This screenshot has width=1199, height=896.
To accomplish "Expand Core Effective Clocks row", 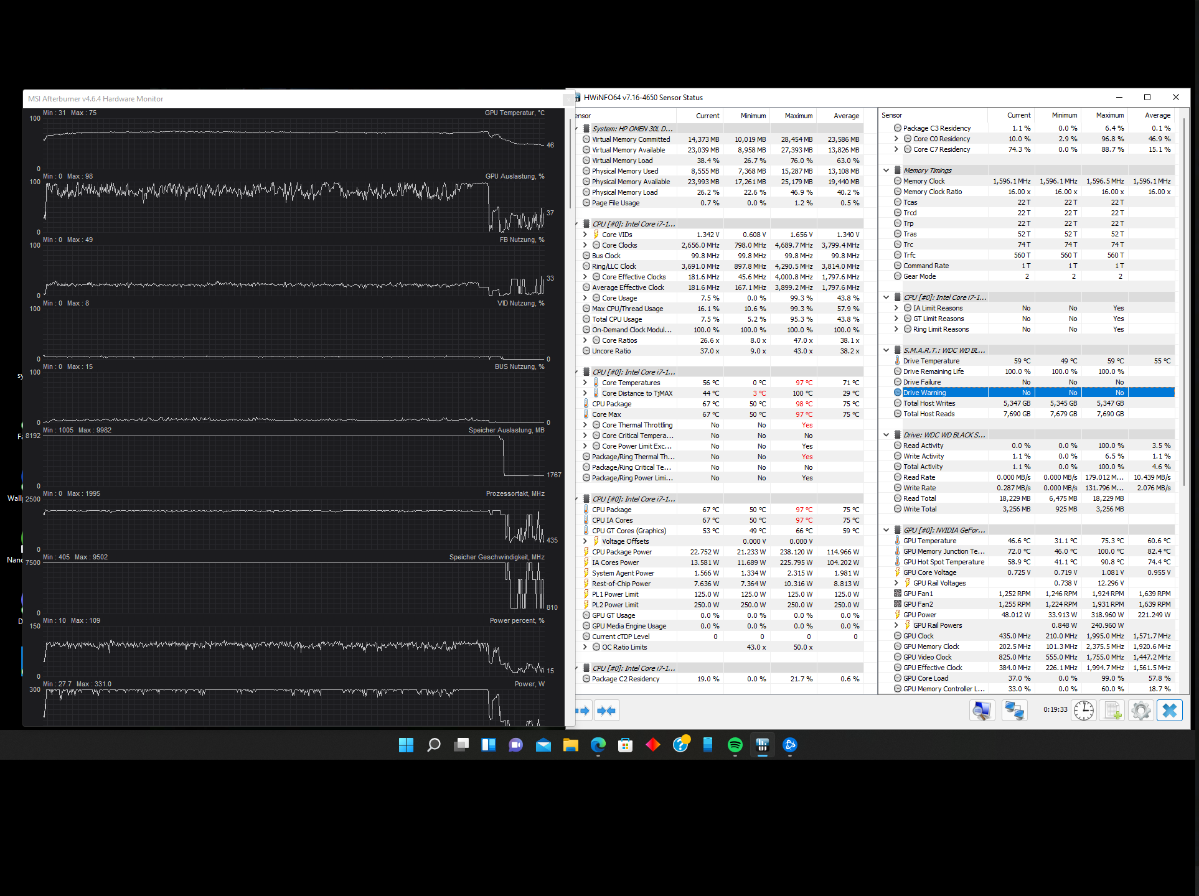I will coord(585,277).
